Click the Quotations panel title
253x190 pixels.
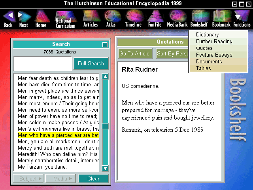[170, 42]
